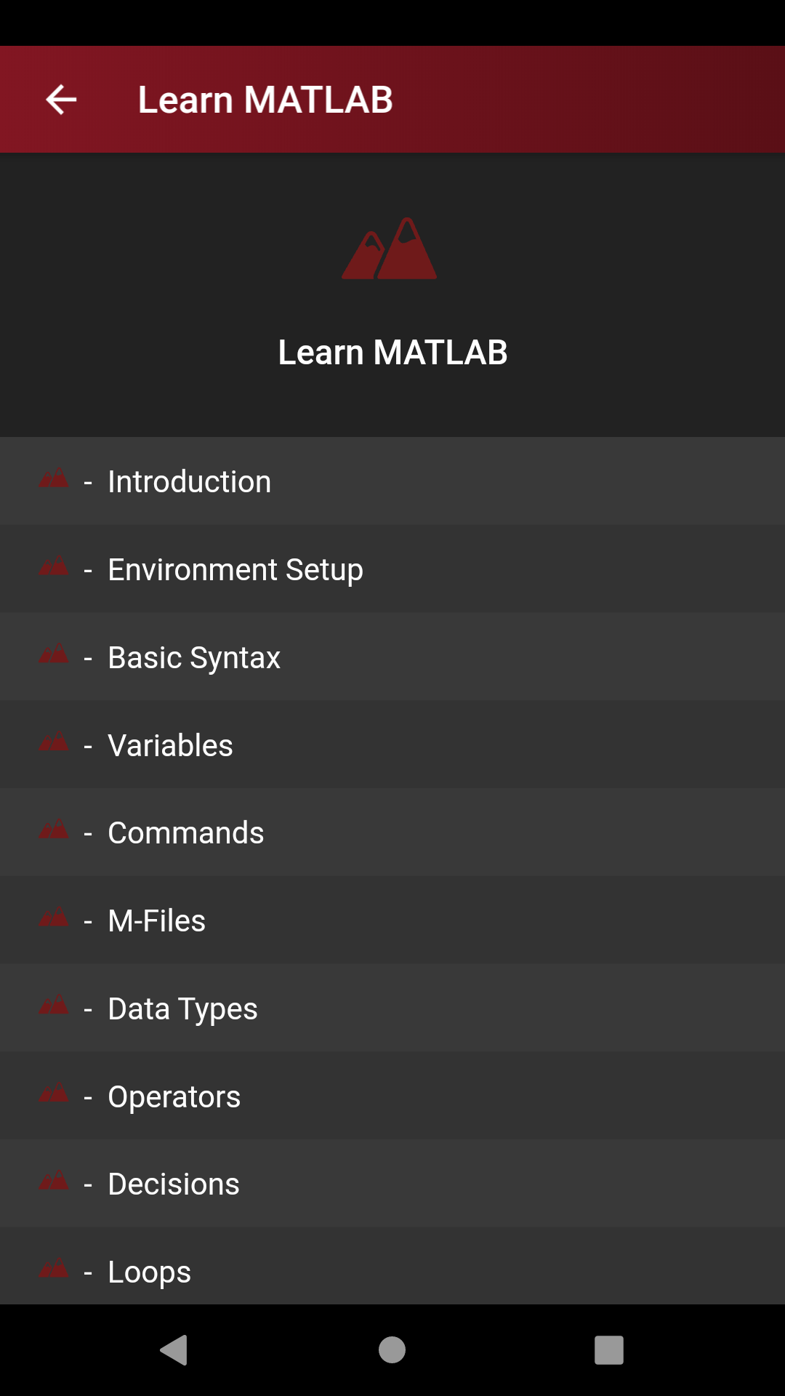
Task: Tap the MATLAB icon beside Environment Setup
Action: click(54, 566)
